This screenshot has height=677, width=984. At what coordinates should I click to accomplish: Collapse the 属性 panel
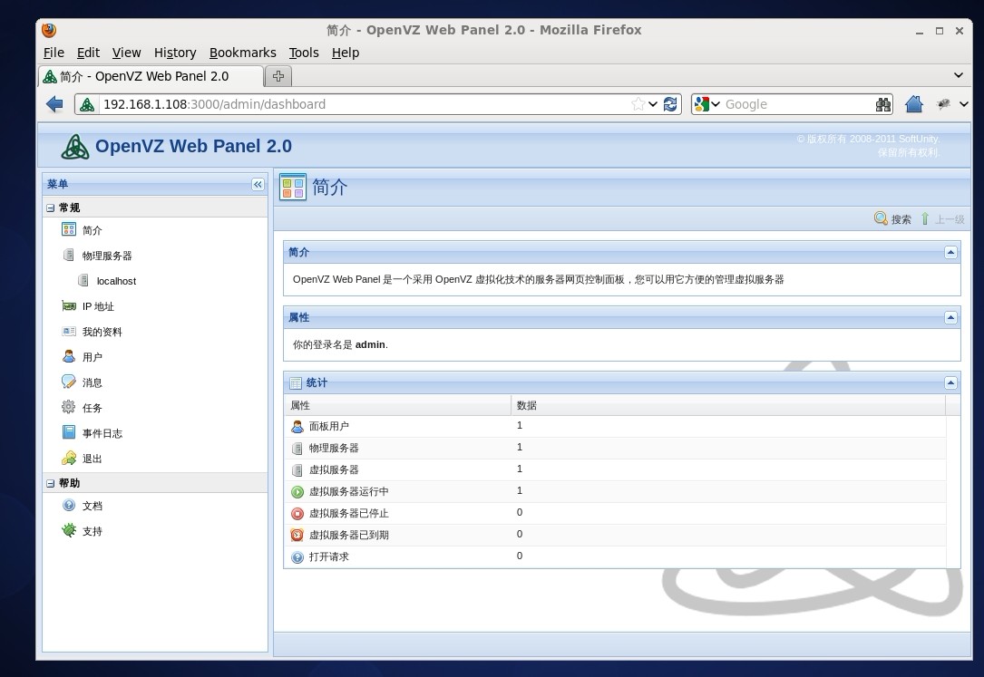tap(950, 317)
